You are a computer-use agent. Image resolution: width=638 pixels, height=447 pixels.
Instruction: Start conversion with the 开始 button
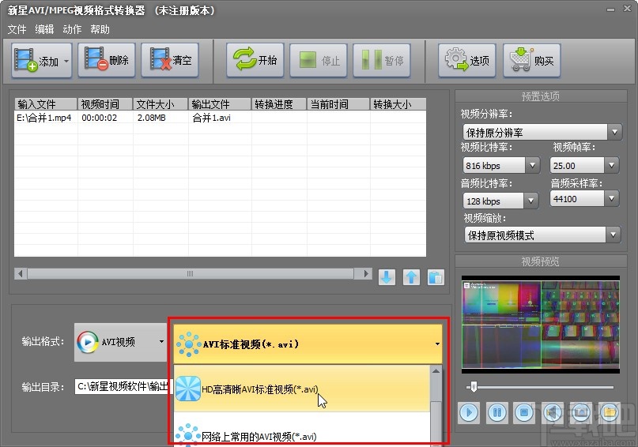(x=255, y=60)
